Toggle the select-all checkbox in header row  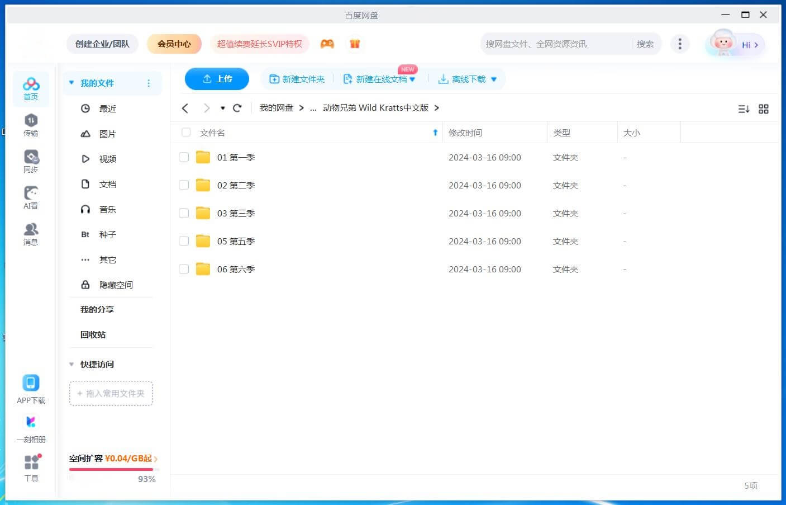pyautogui.click(x=186, y=133)
